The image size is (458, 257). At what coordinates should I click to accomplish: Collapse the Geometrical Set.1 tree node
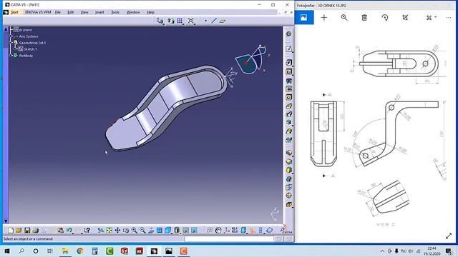pyautogui.click(x=11, y=43)
